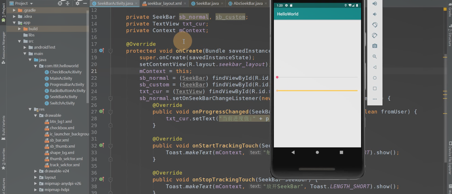The image size is (452, 194).
Task: Click the emulator zoom magnifier icon
Action: 375,56
